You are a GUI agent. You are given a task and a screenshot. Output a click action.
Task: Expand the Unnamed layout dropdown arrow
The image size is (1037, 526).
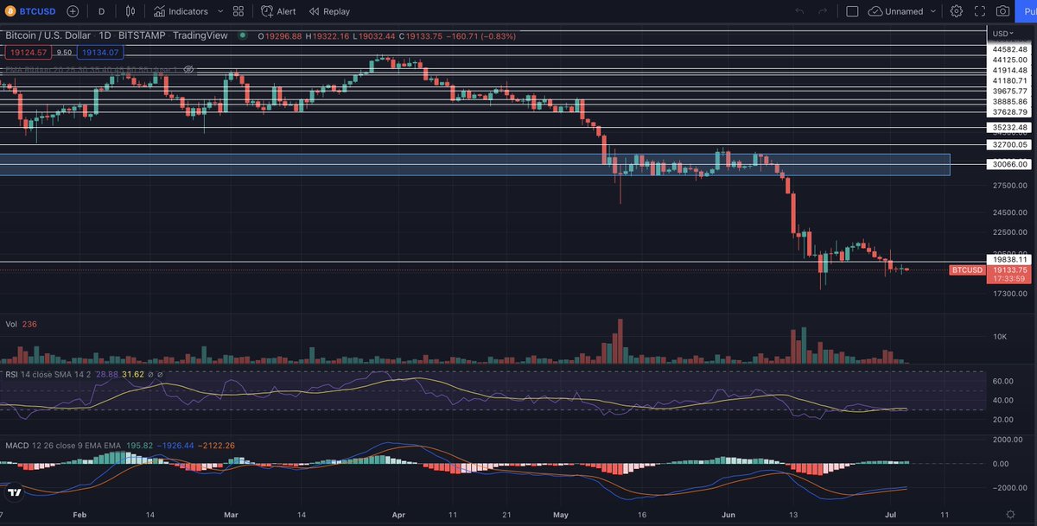[x=934, y=11]
